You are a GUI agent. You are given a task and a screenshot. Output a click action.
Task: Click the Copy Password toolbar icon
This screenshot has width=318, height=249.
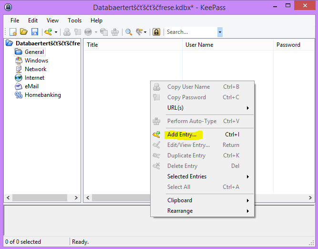[x=77, y=32]
